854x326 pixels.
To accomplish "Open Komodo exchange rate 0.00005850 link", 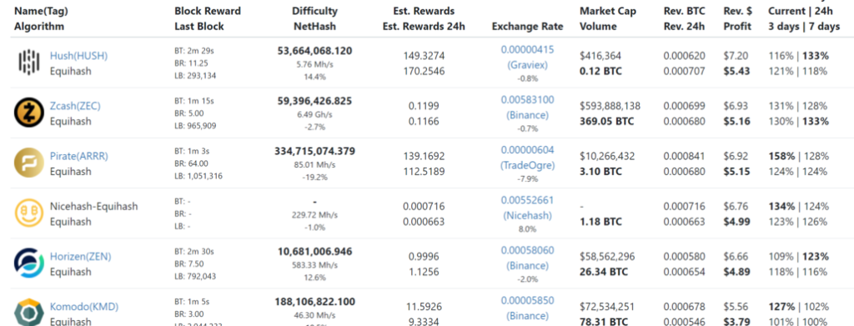I will pos(527,300).
